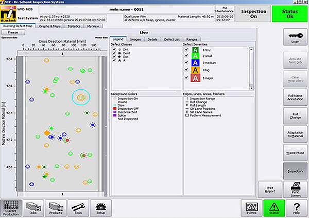Open the Setup gear section

(x=101, y=208)
